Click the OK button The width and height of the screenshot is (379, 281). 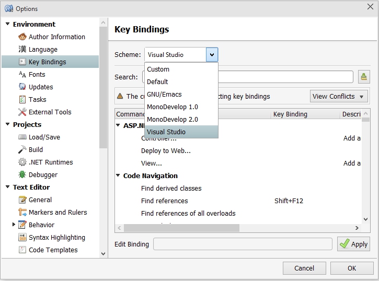tap(352, 268)
